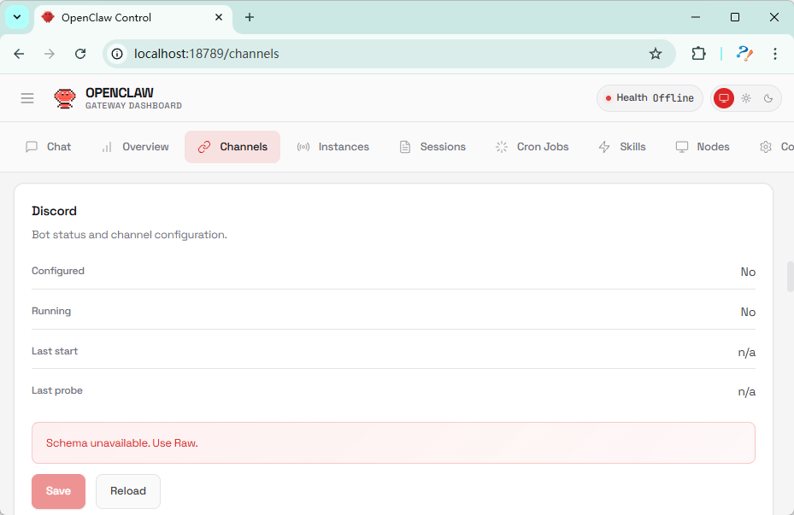Click the browser back arrow

point(20,54)
